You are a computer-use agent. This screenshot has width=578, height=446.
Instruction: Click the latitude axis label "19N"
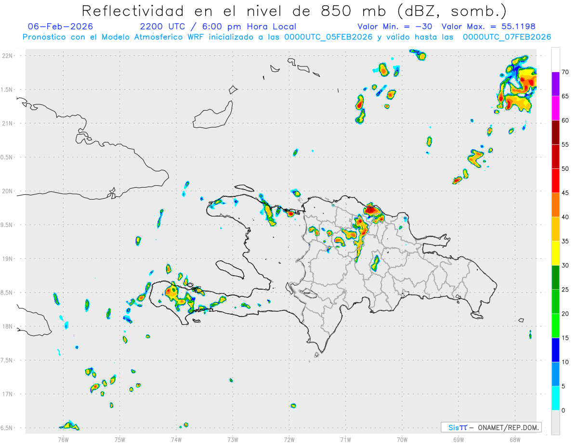tap(8, 259)
